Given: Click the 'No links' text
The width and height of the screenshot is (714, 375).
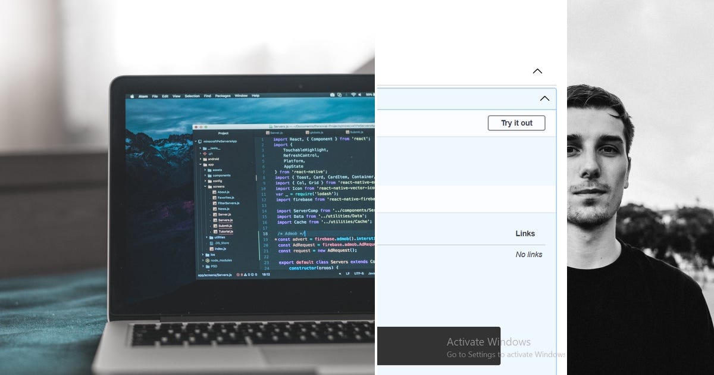Looking at the screenshot, I should [x=529, y=254].
